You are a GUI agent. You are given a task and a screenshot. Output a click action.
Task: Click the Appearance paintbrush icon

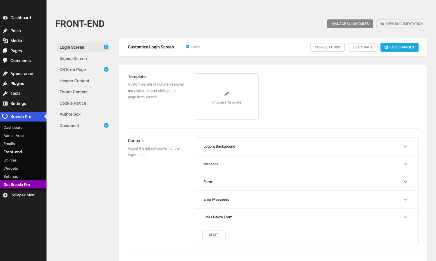[5, 74]
